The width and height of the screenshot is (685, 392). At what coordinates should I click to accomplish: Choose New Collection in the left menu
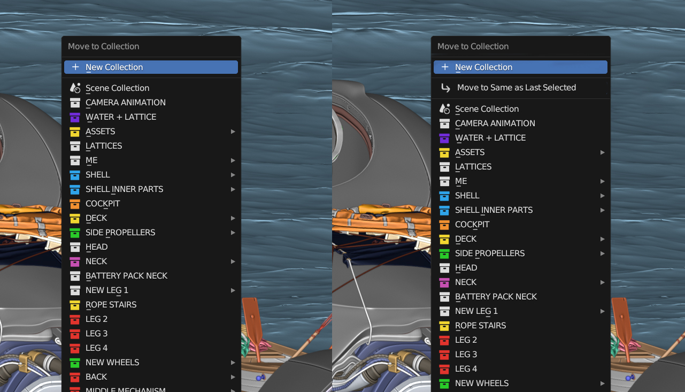coord(151,67)
